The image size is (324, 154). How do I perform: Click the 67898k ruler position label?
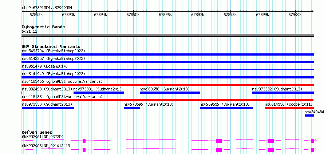pyautogui.click(x=230, y=15)
